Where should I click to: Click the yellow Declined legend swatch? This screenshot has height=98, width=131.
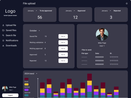click(x=26, y=84)
